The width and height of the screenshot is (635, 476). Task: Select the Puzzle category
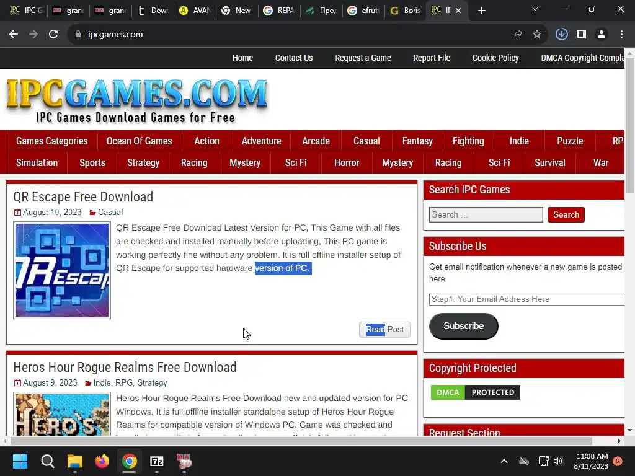coord(570,141)
